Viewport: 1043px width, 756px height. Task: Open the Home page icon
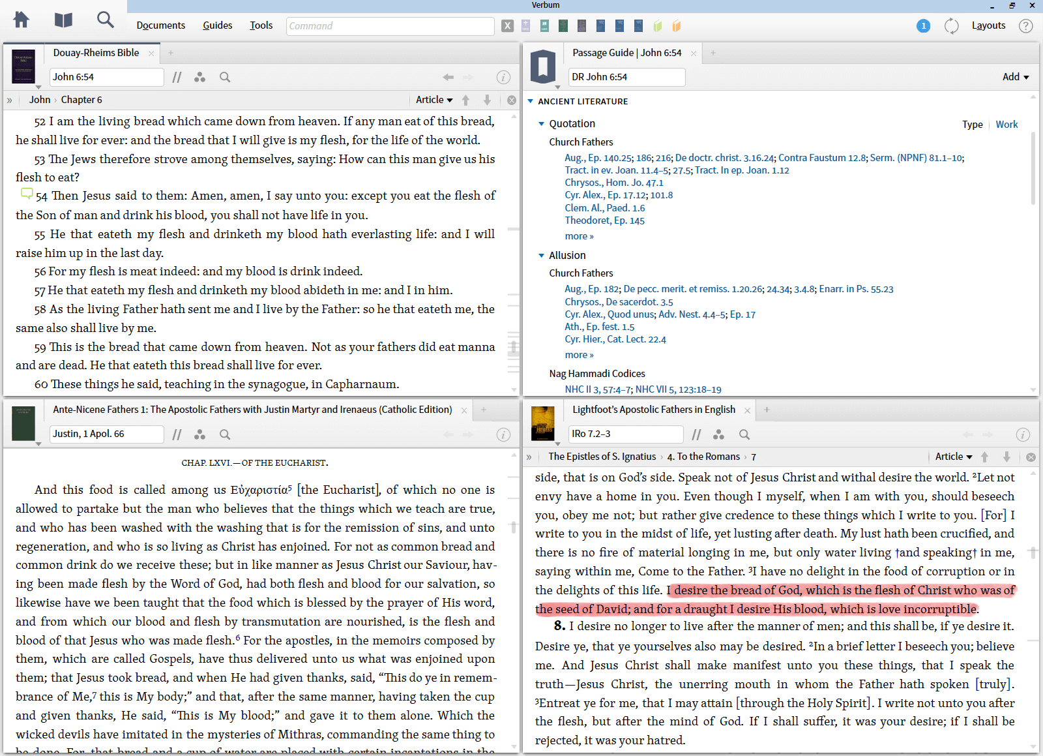(22, 20)
